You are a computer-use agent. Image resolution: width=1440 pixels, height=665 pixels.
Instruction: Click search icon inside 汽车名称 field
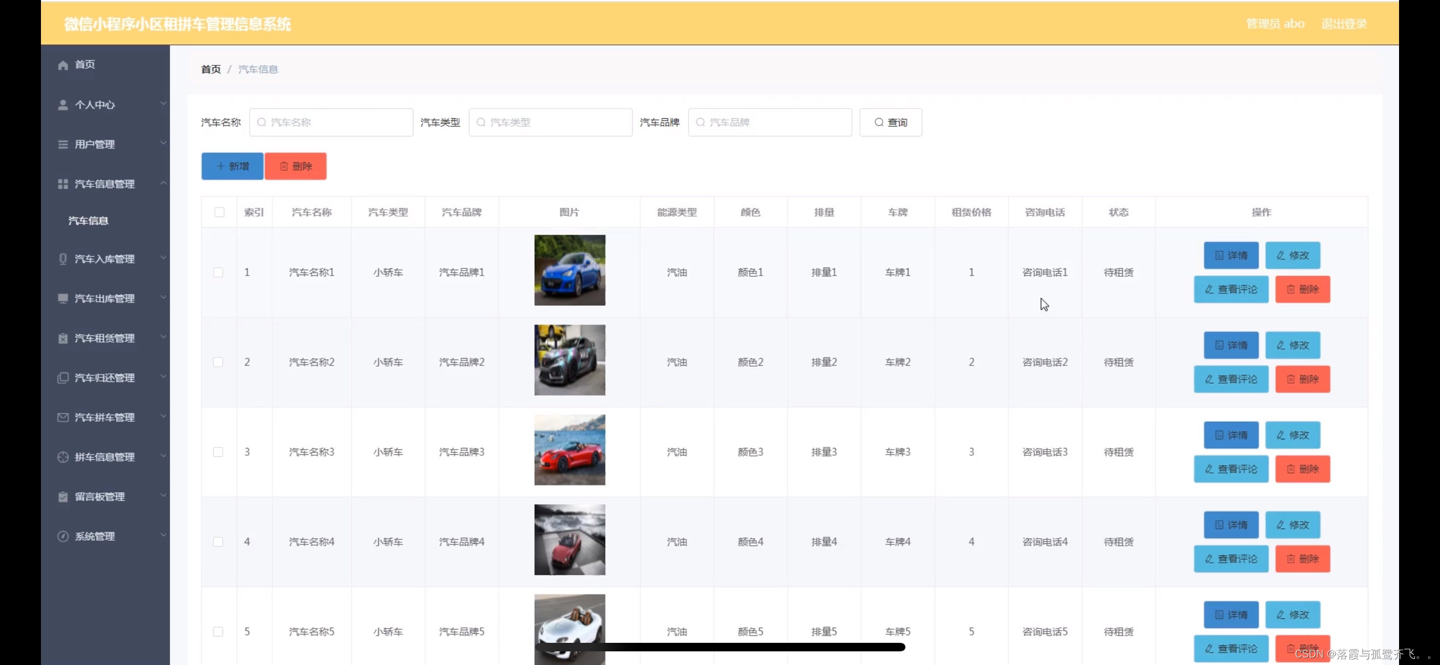261,122
